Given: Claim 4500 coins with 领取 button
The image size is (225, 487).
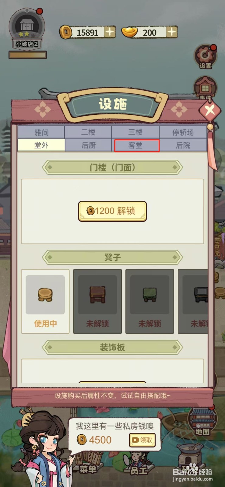Looking at the screenshot, I should 142,440.
